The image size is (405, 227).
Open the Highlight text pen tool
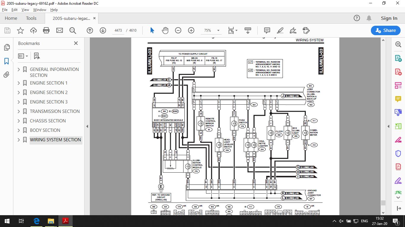(x=280, y=30)
